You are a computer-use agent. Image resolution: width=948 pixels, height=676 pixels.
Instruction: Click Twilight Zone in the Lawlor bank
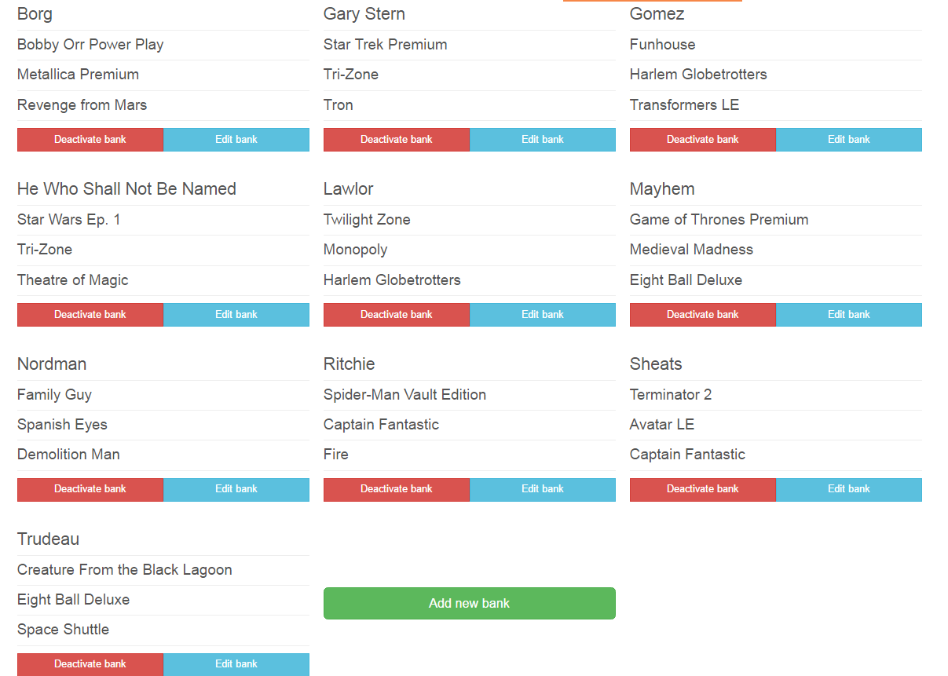[367, 220]
